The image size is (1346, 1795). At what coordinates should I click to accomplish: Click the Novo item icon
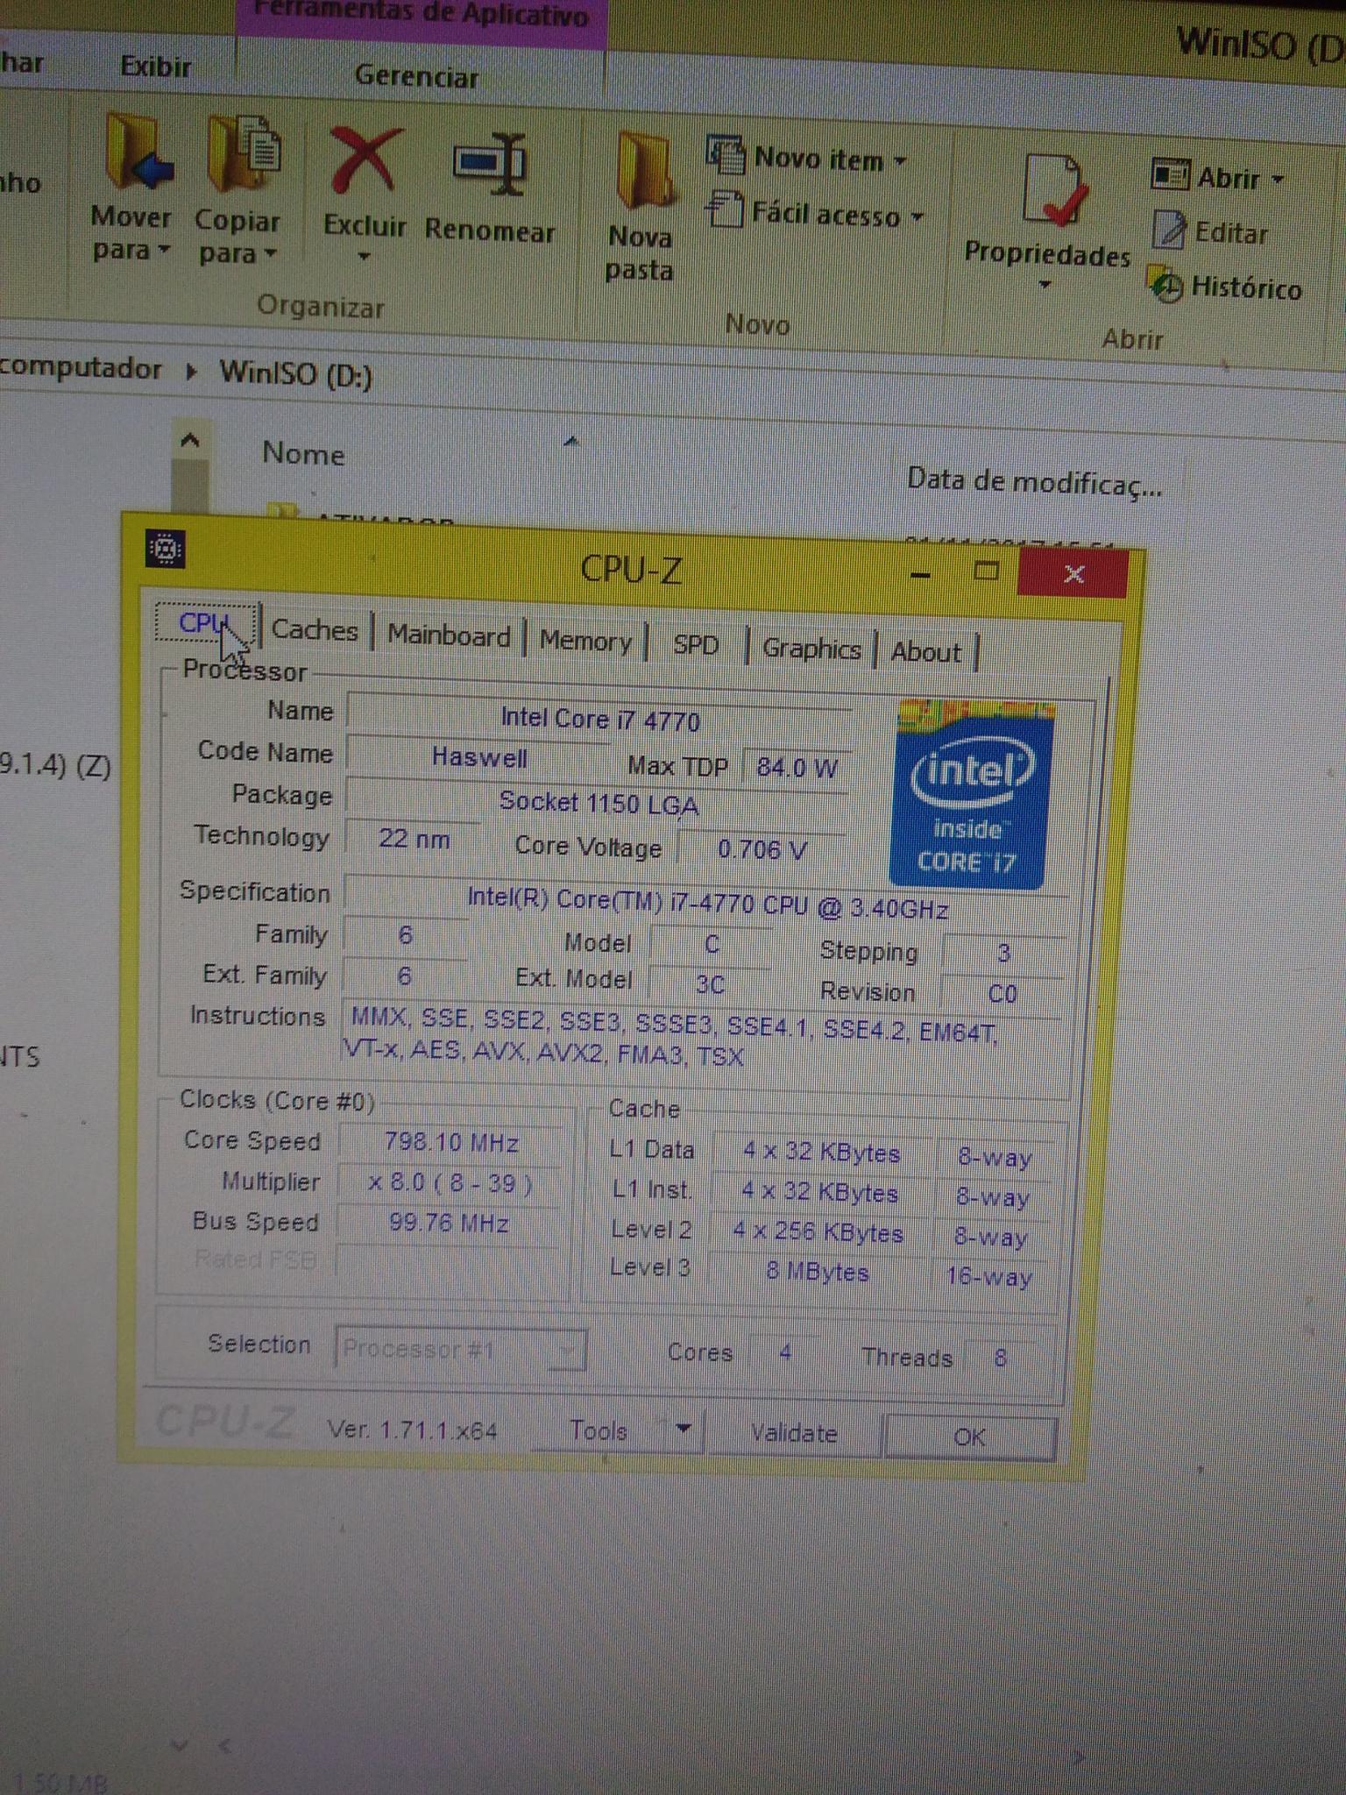(x=725, y=155)
